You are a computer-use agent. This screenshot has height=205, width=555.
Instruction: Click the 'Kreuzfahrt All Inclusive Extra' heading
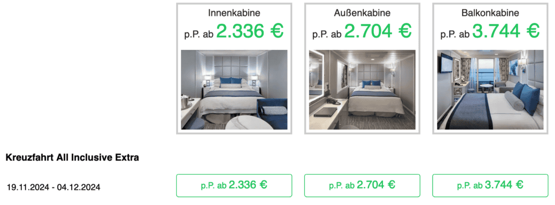(72, 158)
